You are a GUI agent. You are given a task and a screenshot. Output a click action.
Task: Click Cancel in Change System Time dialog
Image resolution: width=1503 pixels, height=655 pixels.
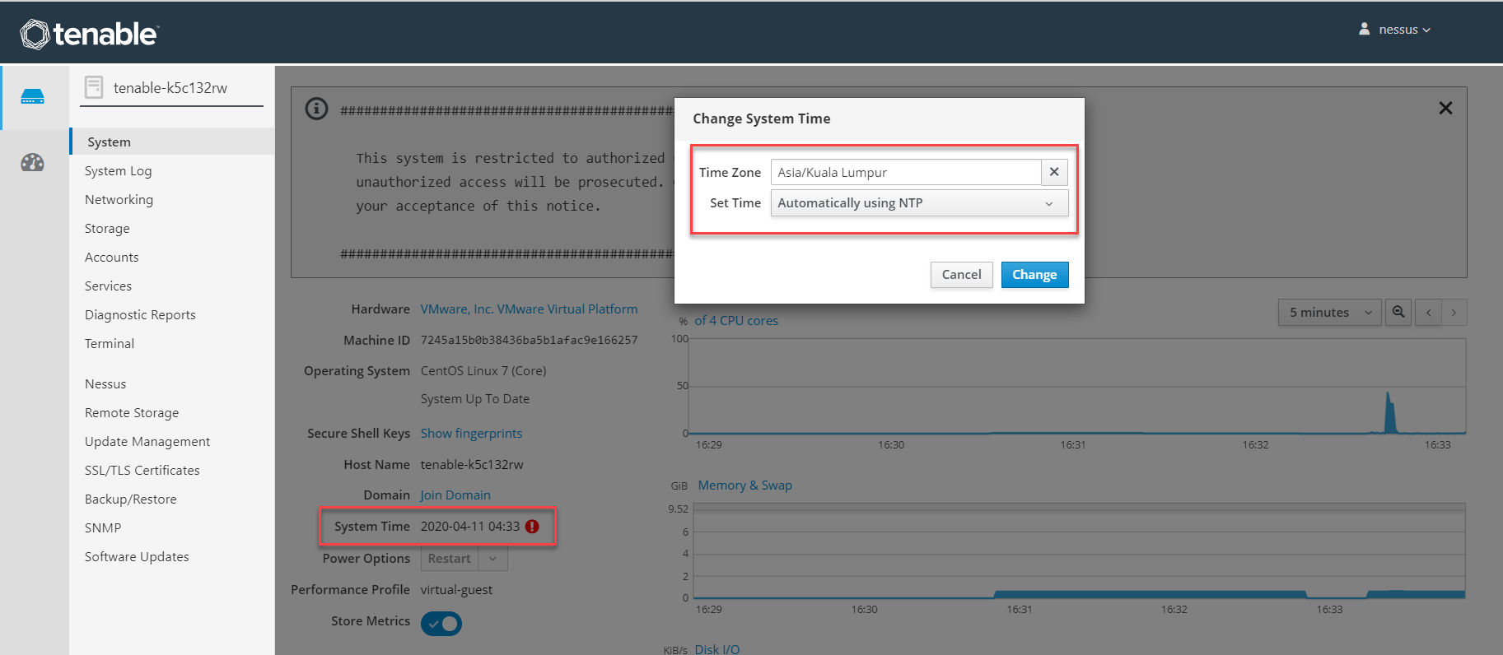(x=961, y=275)
